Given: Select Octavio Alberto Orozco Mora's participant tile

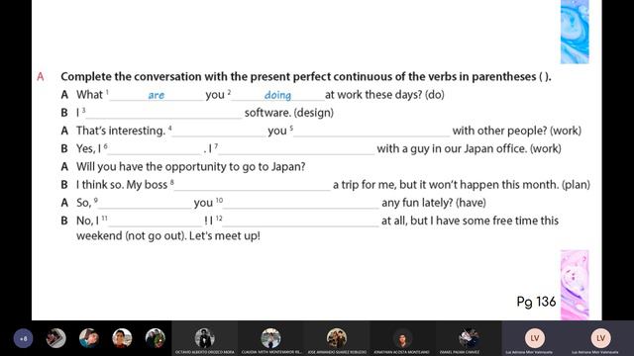Looking at the screenshot, I should pyautogui.click(x=205, y=338).
